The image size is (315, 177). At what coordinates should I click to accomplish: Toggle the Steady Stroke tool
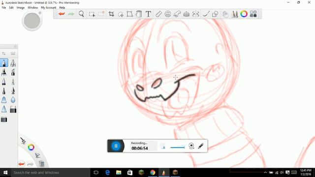click(206, 14)
